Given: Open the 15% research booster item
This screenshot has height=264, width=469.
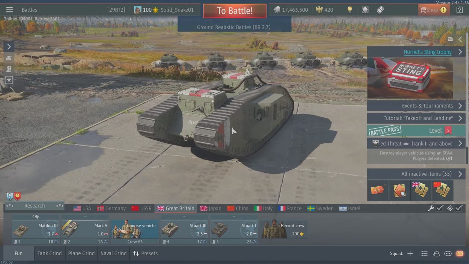Looking at the screenshot, I should (399, 190).
